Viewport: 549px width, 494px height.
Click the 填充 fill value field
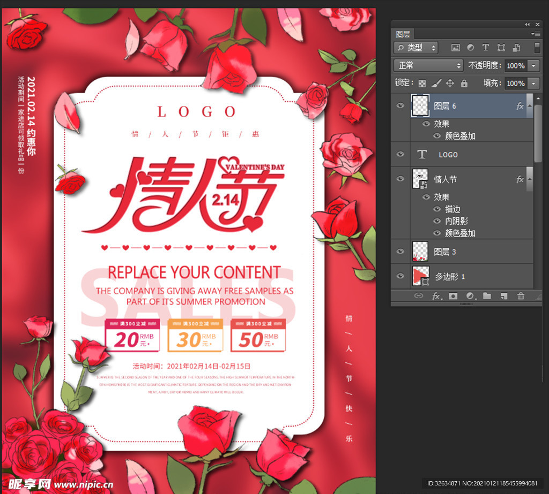pos(516,83)
